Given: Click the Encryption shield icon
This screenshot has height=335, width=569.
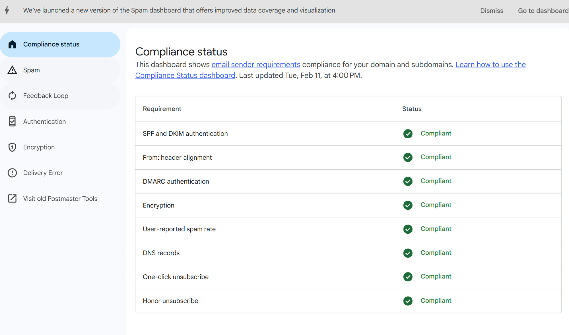Looking at the screenshot, I should tap(12, 147).
